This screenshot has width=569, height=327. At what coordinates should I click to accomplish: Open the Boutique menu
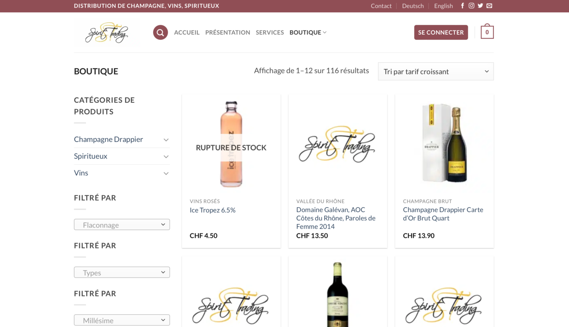click(308, 32)
